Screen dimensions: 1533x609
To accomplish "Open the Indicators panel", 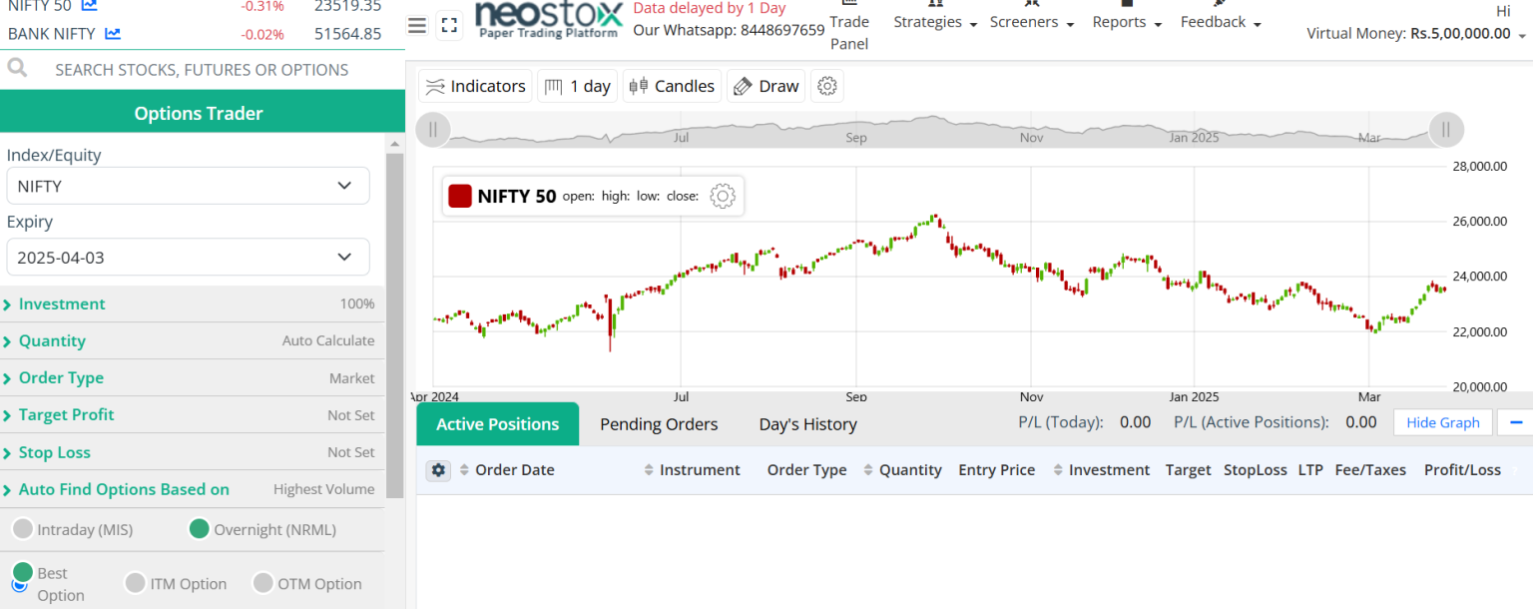I will [x=475, y=86].
